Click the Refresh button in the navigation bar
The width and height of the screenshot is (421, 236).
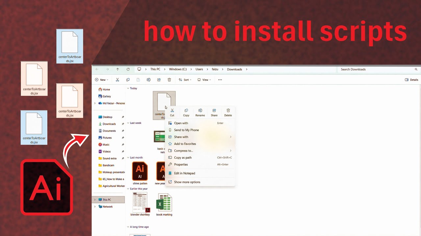pyautogui.click(x=128, y=69)
